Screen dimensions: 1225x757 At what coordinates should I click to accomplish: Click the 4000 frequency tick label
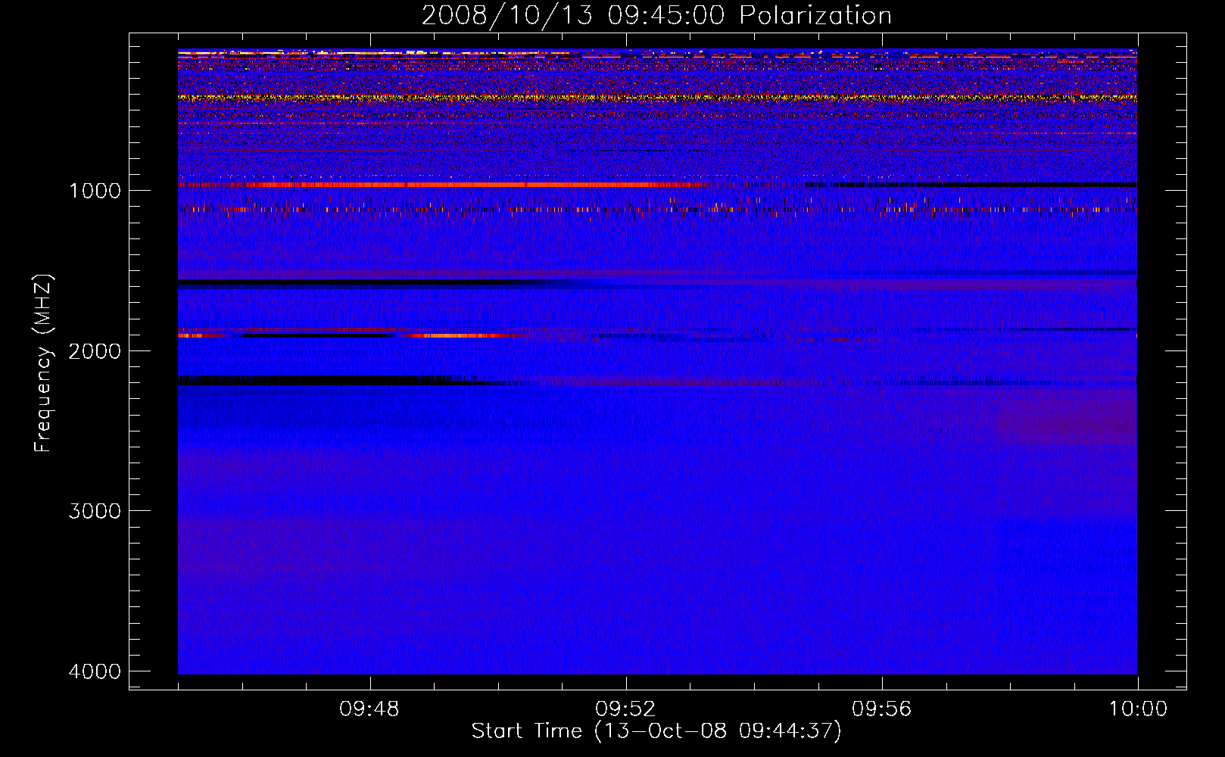tap(95, 671)
